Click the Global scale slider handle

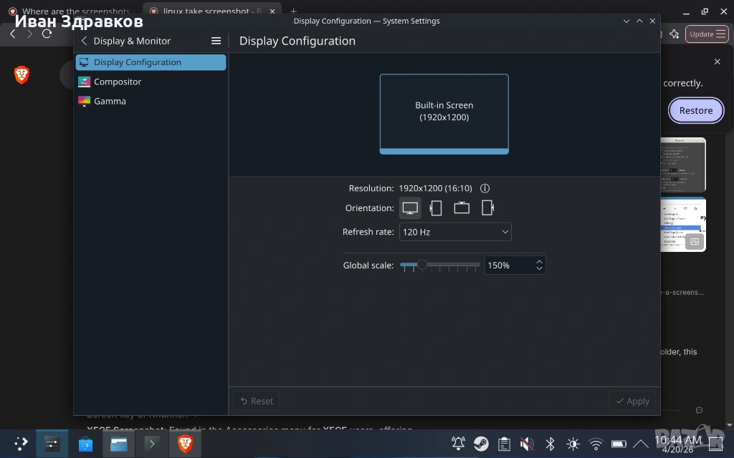(x=421, y=265)
